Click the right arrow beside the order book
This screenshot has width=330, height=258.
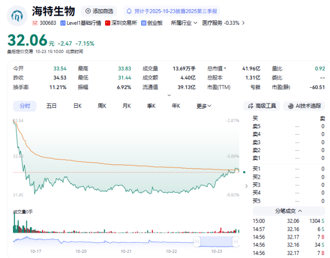pyautogui.click(x=247, y=185)
